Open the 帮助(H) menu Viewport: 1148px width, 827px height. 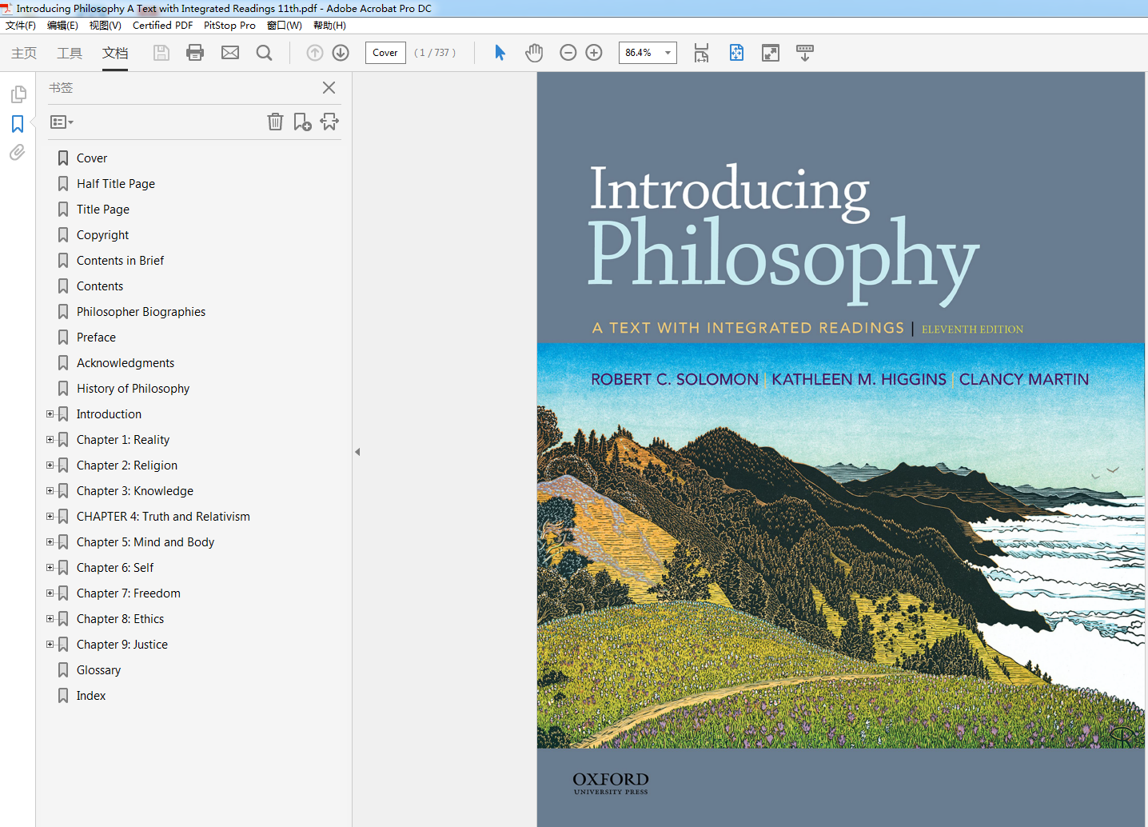pyautogui.click(x=329, y=26)
